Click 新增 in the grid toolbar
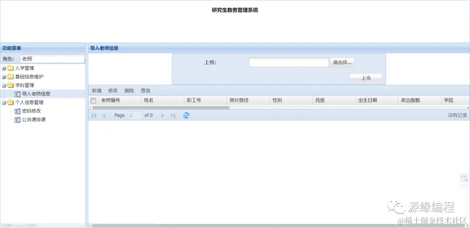Image resolution: width=470 pixels, height=228 pixels. pos(97,91)
